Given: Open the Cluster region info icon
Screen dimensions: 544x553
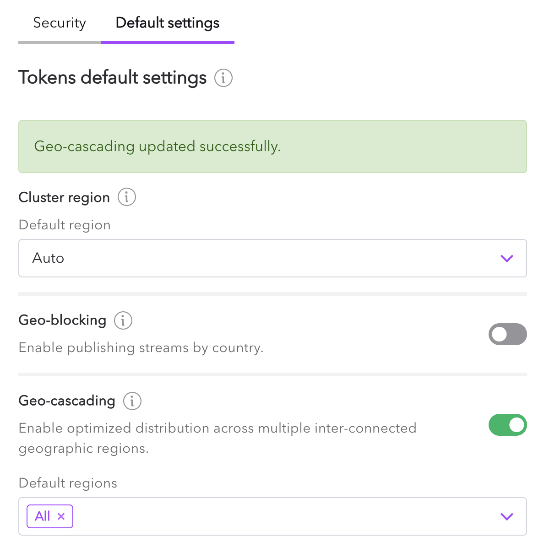Looking at the screenshot, I should point(127,197).
